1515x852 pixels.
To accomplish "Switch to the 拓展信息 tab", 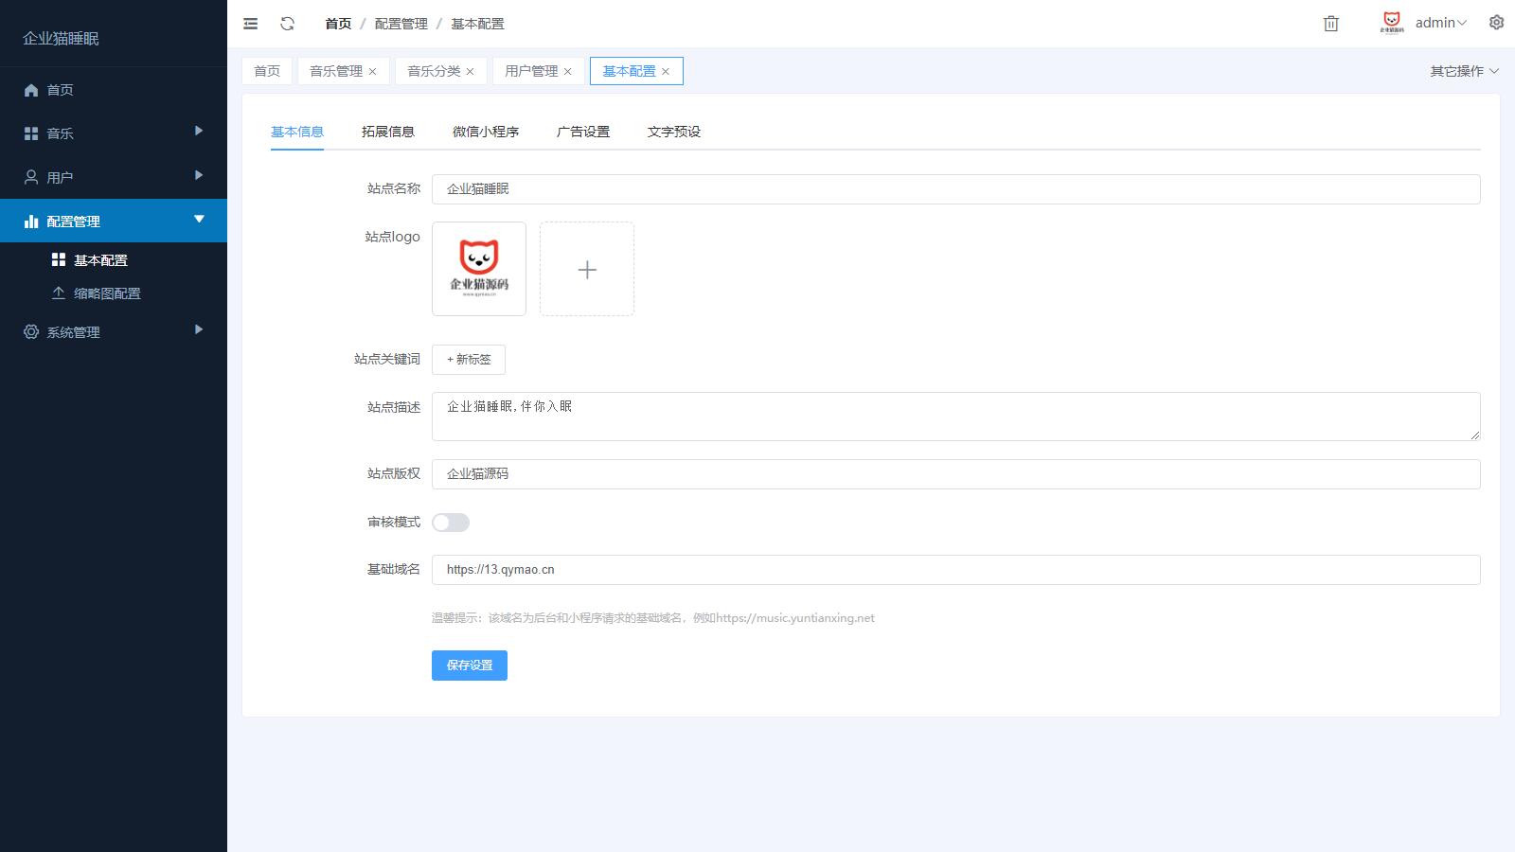I will coord(388,132).
